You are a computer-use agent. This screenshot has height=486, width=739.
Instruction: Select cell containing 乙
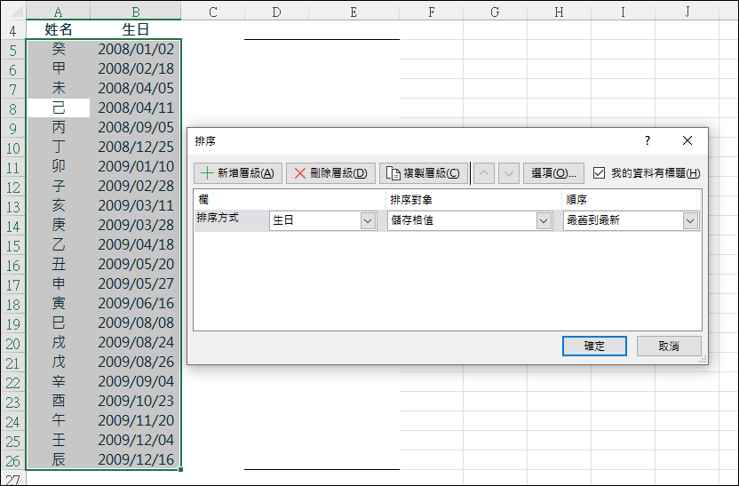pyautogui.click(x=58, y=244)
